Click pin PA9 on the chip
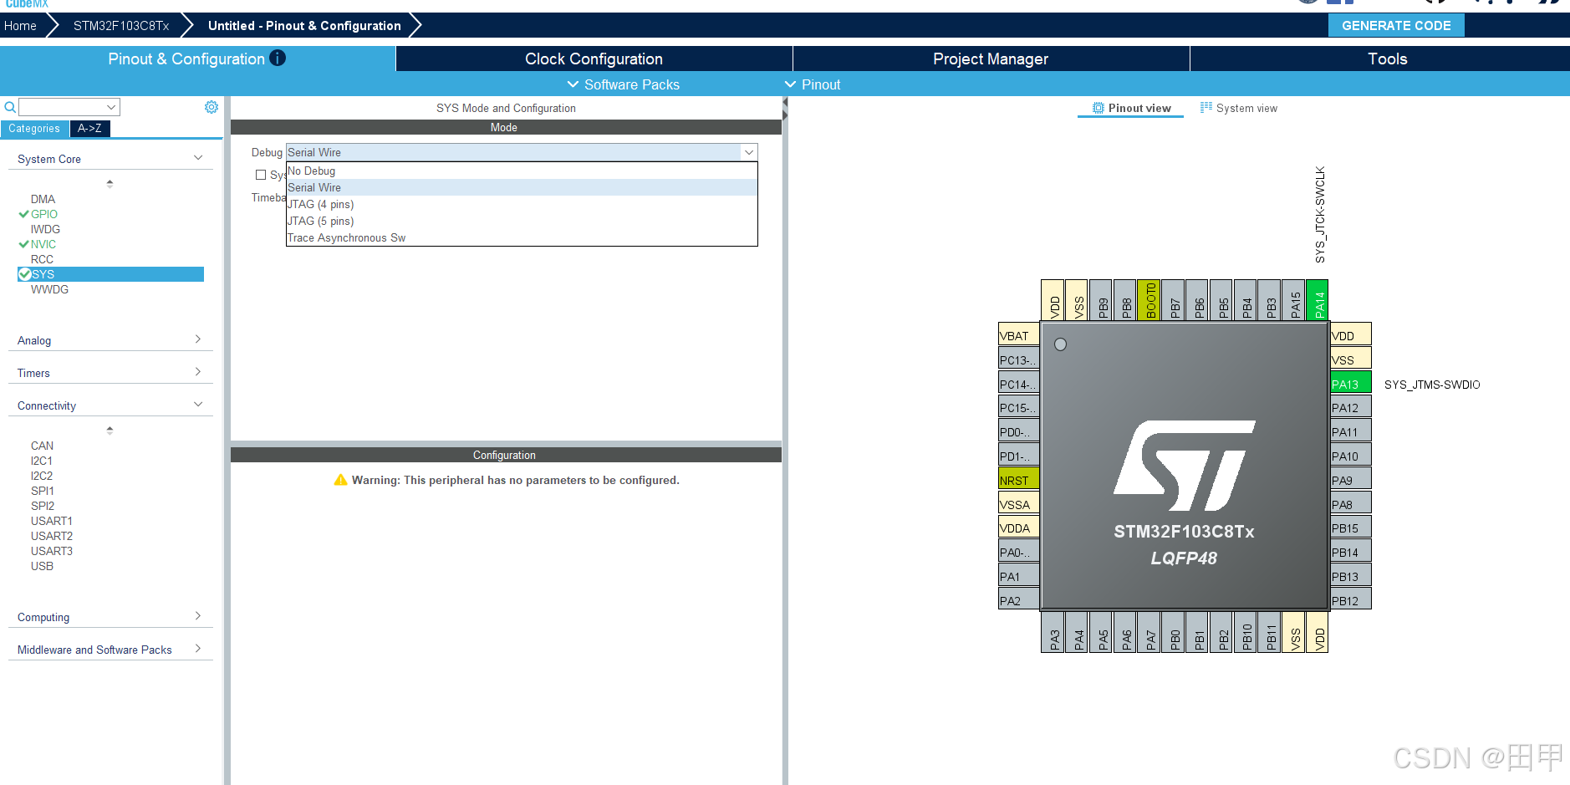This screenshot has height=785, width=1570. click(1351, 479)
